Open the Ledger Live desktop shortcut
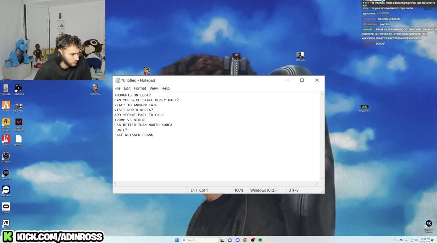 coord(19,90)
